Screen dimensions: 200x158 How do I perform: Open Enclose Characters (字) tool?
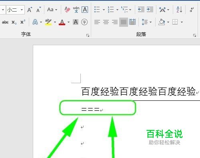(84, 22)
